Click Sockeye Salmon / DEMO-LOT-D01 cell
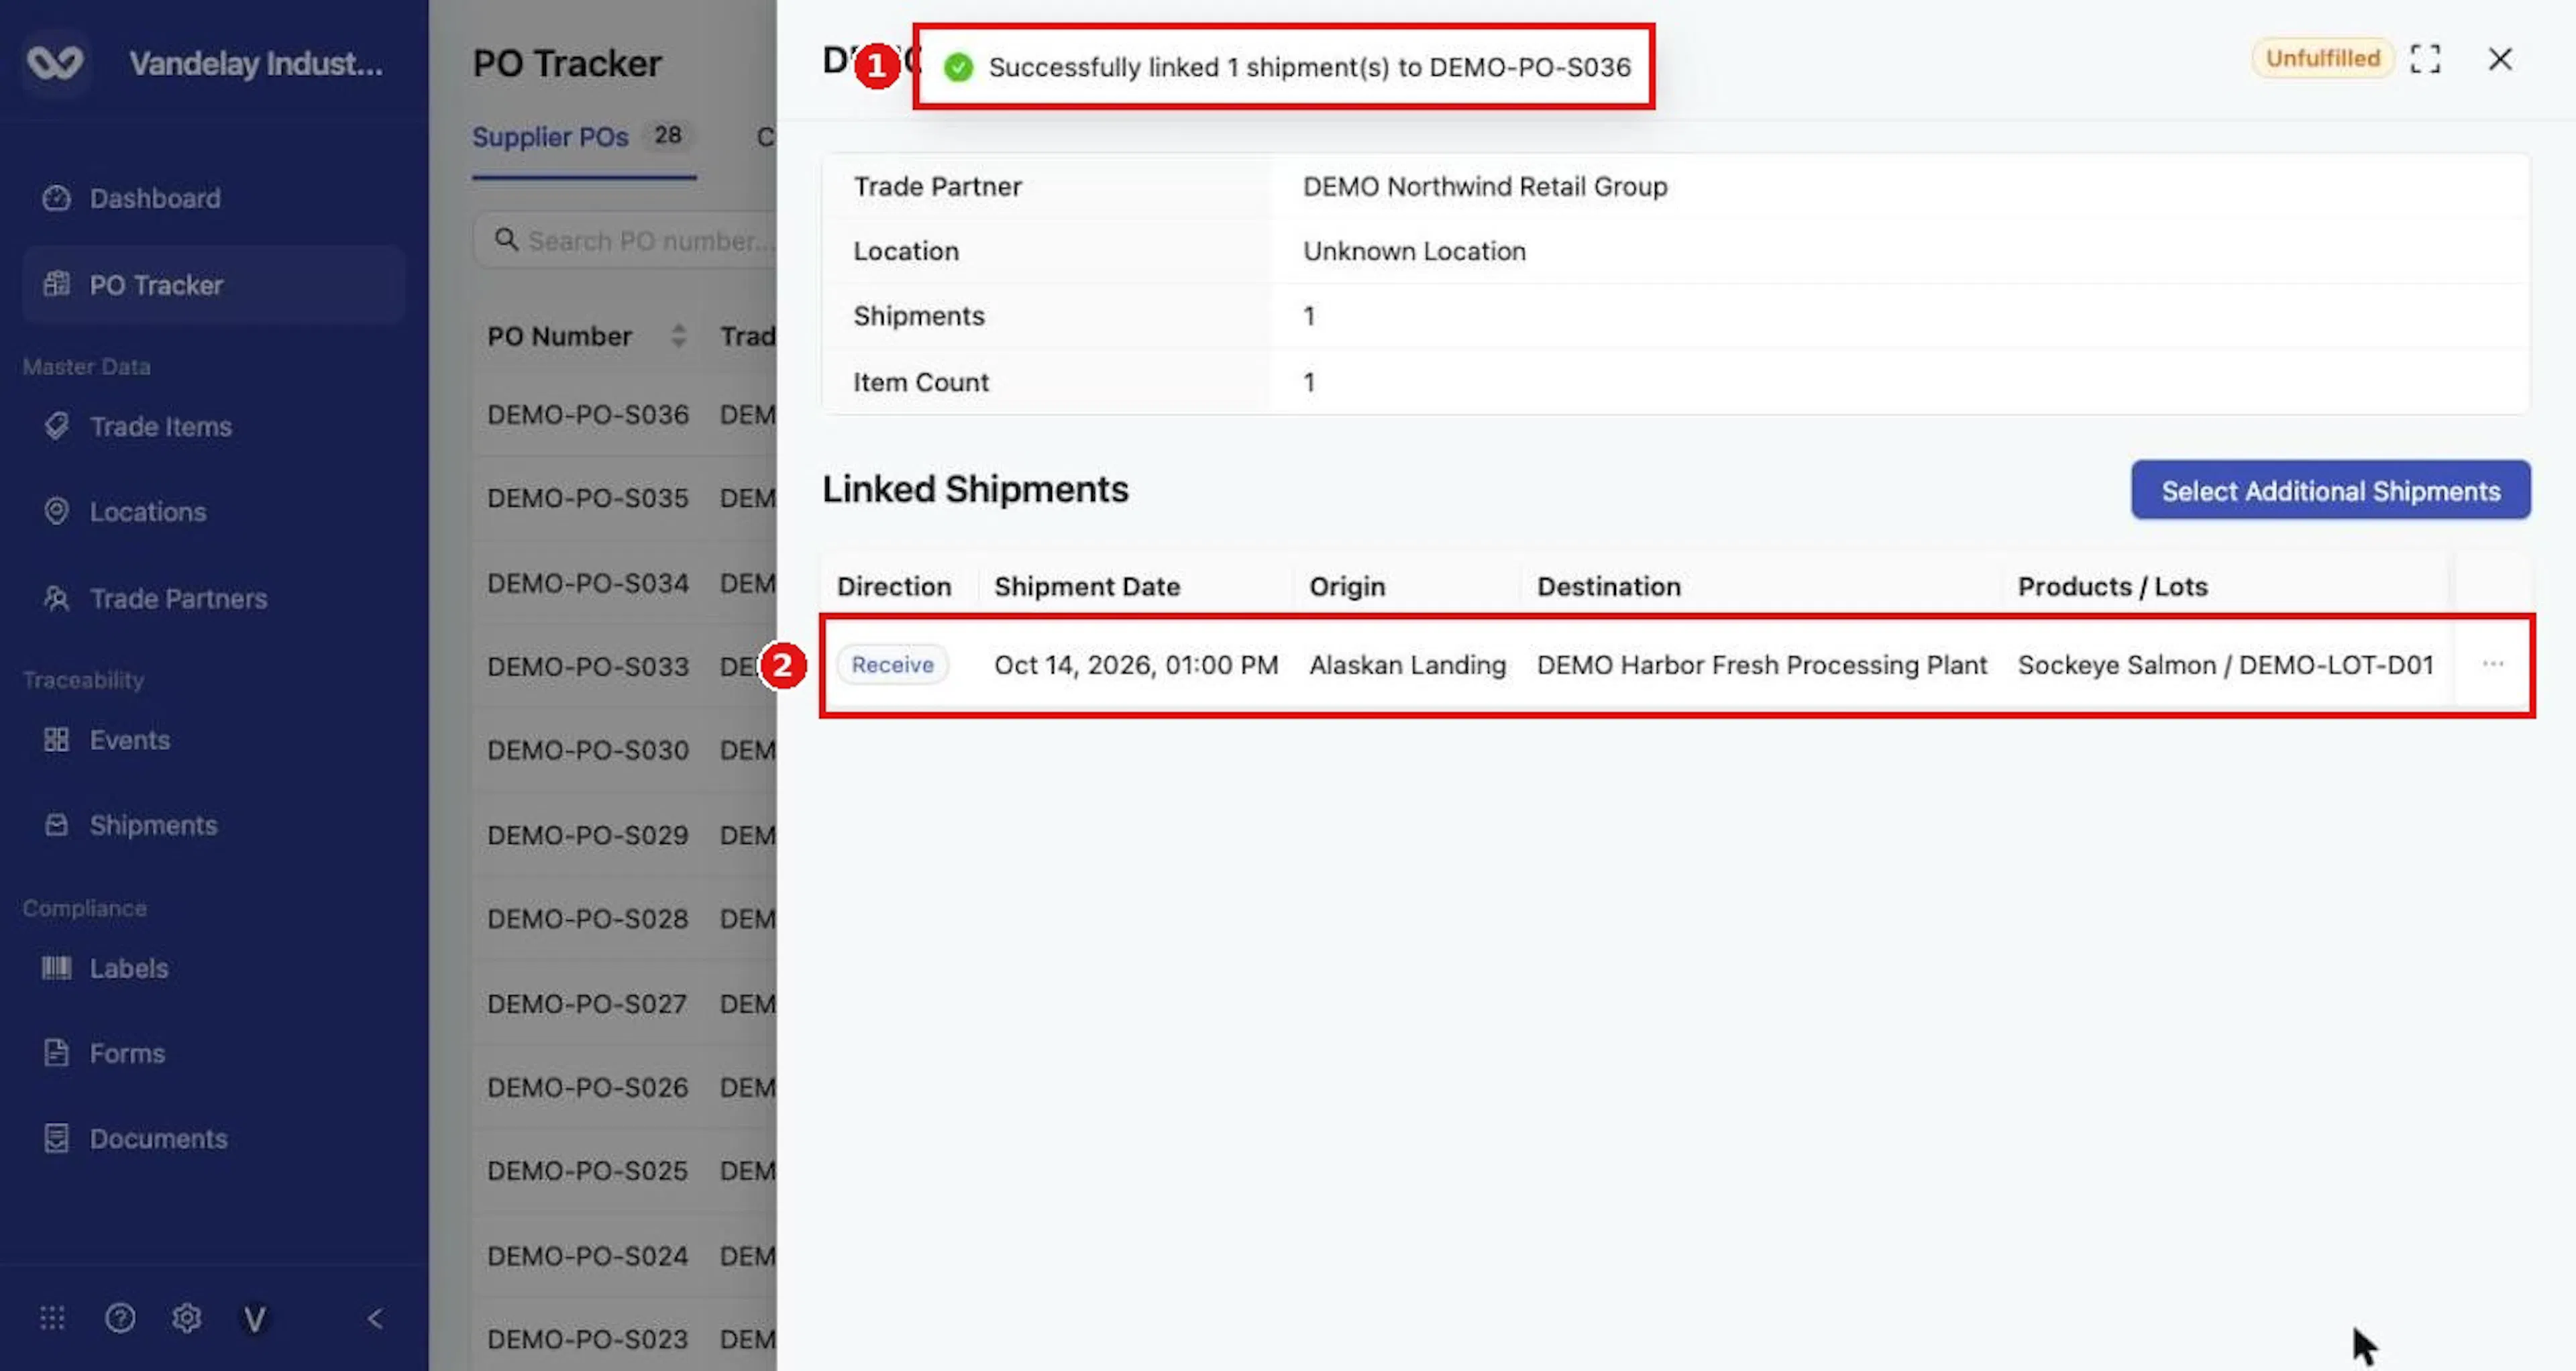Screen dimensions: 2576x1371 tap(2225, 665)
